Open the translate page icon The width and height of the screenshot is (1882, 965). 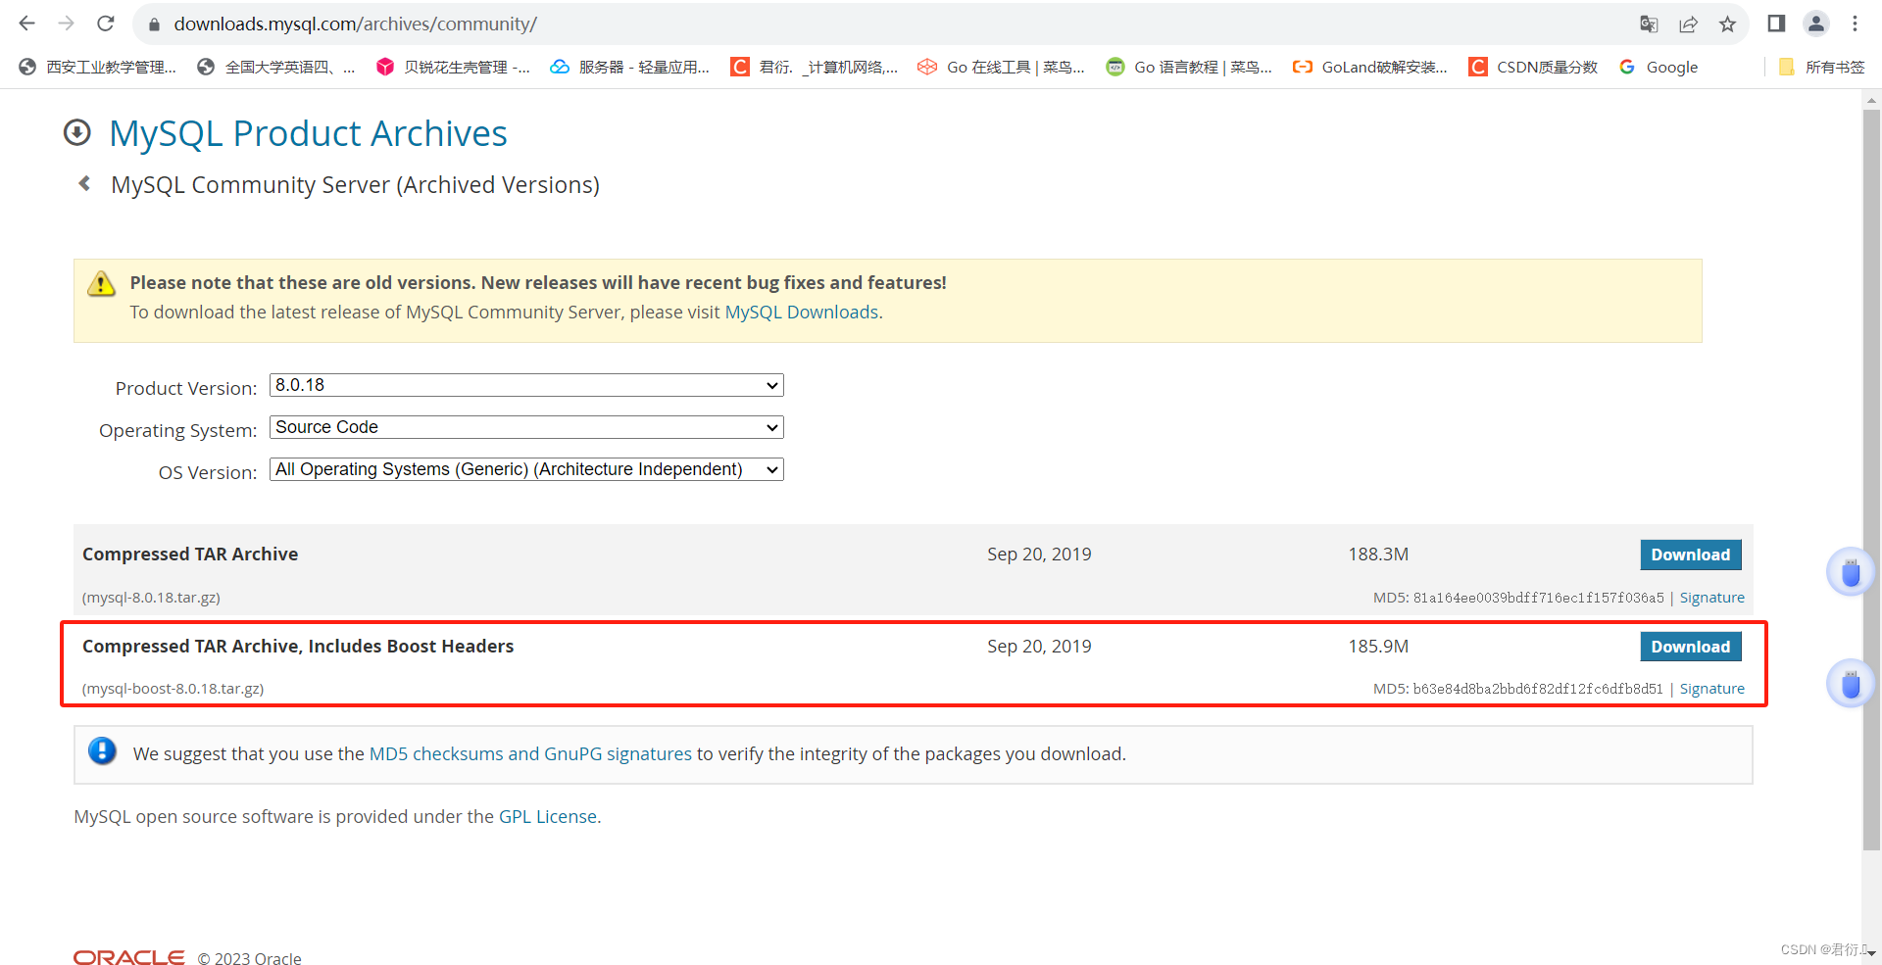tap(1649, 24)
